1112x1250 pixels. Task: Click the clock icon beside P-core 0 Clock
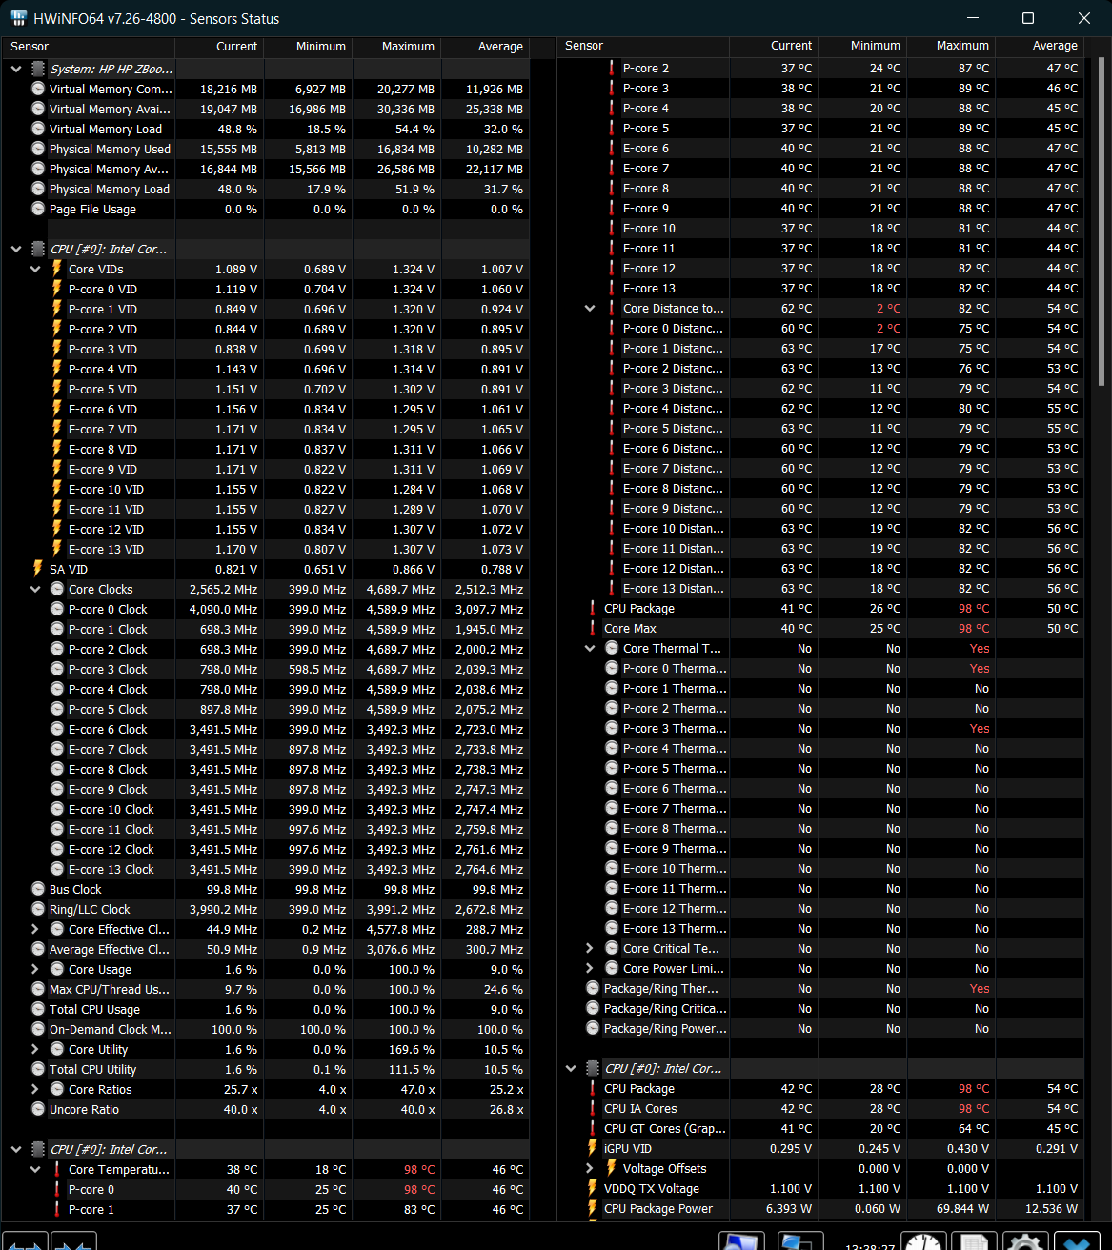point(57,609)
